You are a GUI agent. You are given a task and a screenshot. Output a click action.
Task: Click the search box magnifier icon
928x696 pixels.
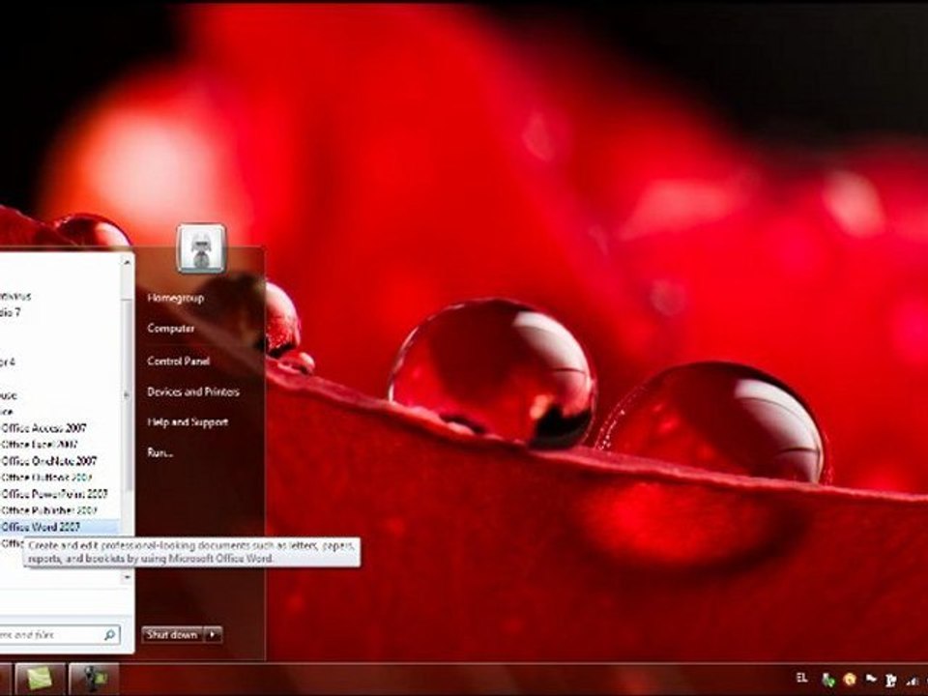click(109, 635)
